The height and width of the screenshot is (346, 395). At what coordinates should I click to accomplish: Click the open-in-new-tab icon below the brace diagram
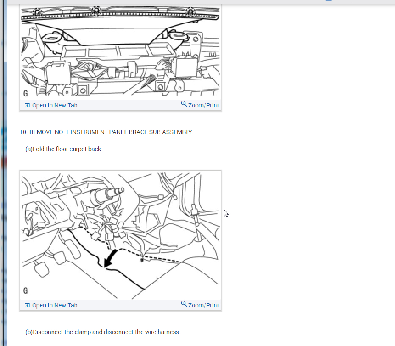point(27,304)
